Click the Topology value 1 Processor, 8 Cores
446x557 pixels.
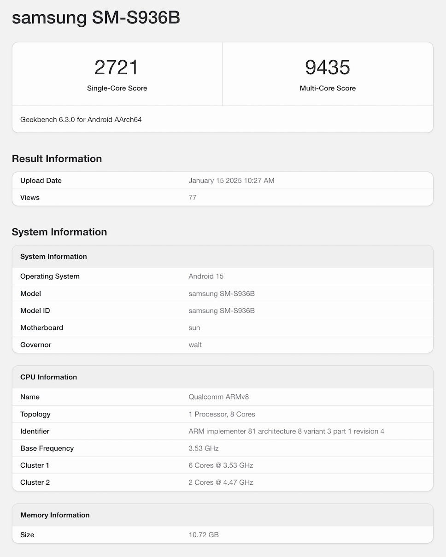[x=222, y=414]
